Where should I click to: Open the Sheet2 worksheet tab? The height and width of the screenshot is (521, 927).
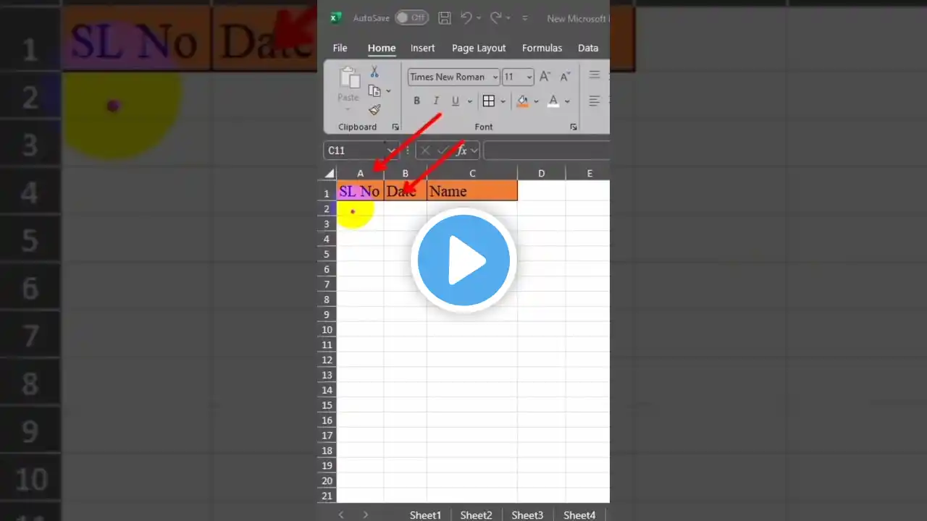(x=477, y=515)
